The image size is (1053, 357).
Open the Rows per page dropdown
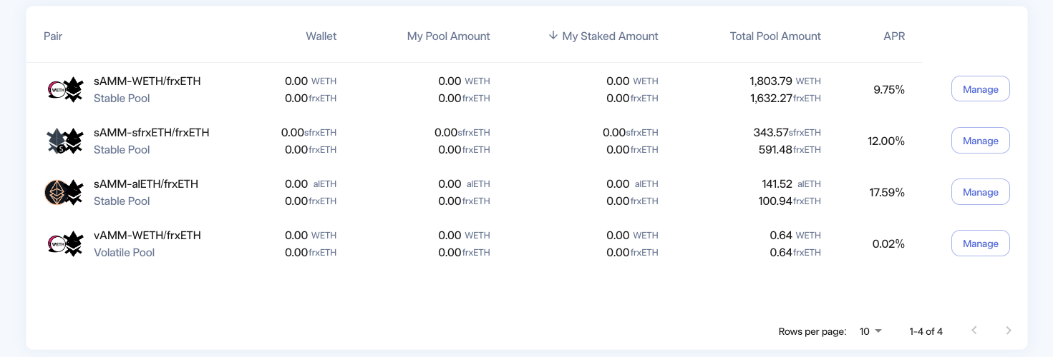pyautogui.click(x=870, y=331)
